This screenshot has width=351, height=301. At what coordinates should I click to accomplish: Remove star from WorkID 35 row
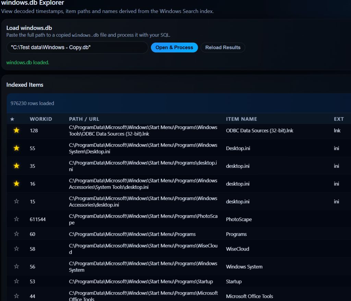coord(16,166)
